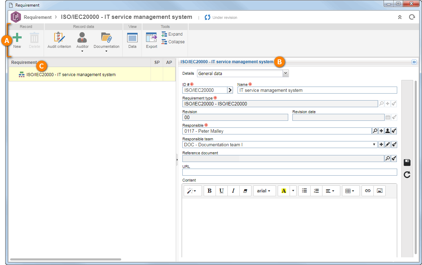Click the purple Requirement module icon
The height and width of the screenshot is (265, 422).
tap(16, 17)
